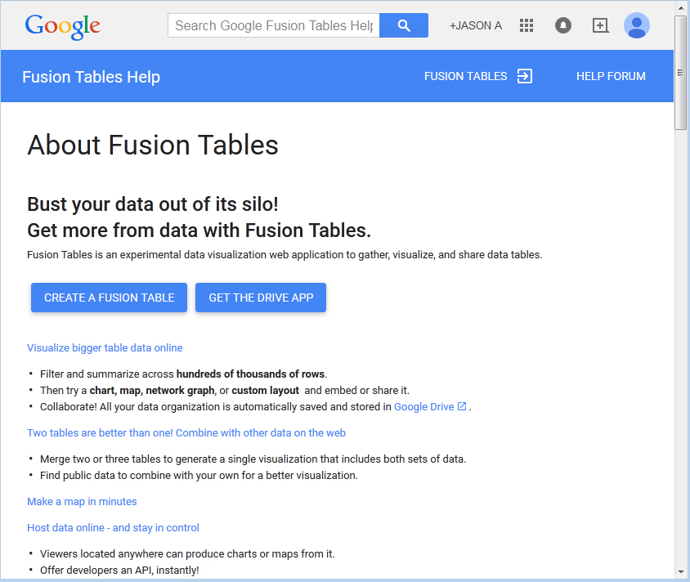Open the Google apps grid
This screenshot has width=690, height=582.
point(526,25)
